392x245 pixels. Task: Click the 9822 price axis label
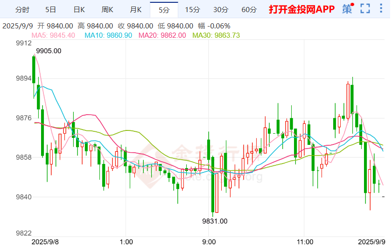click(24, 233)
